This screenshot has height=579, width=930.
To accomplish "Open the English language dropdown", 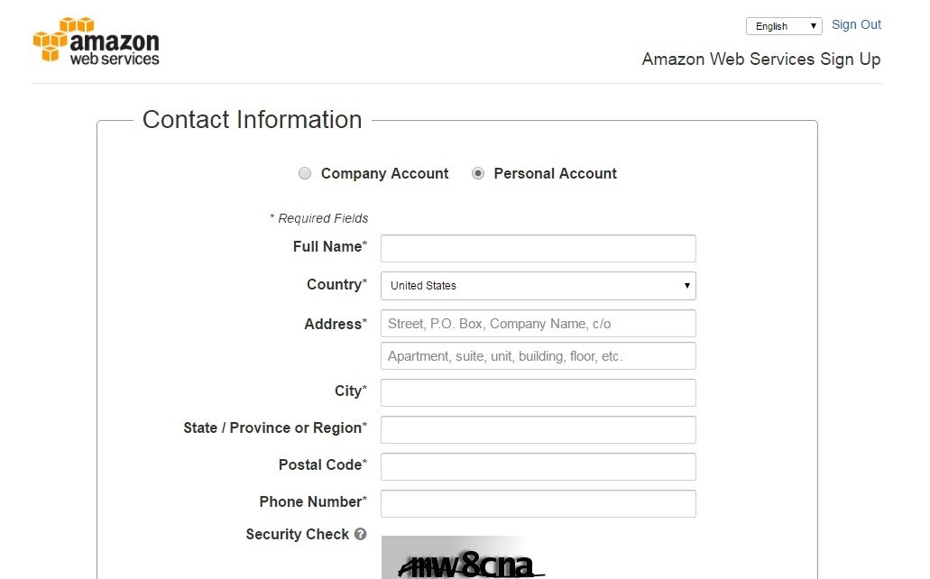I will pos(783,26).
